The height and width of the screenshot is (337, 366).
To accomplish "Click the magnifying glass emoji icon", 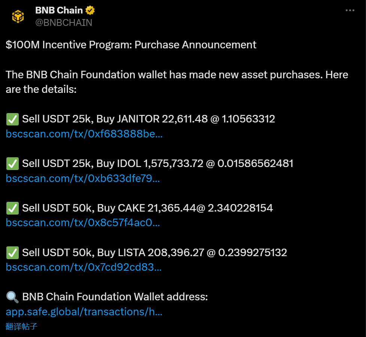I will [x=12, y=297].
